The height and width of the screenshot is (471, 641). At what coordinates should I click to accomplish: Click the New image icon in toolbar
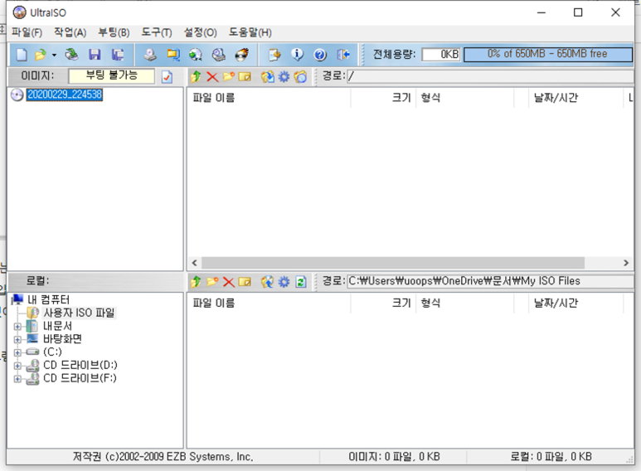pos(22,55)
